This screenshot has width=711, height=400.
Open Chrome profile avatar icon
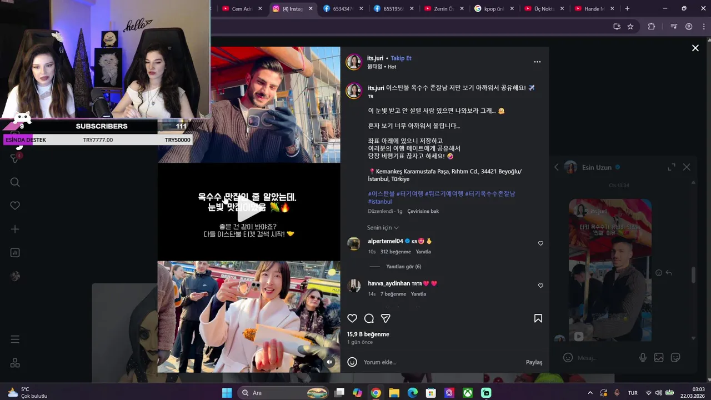coord(689,26)
